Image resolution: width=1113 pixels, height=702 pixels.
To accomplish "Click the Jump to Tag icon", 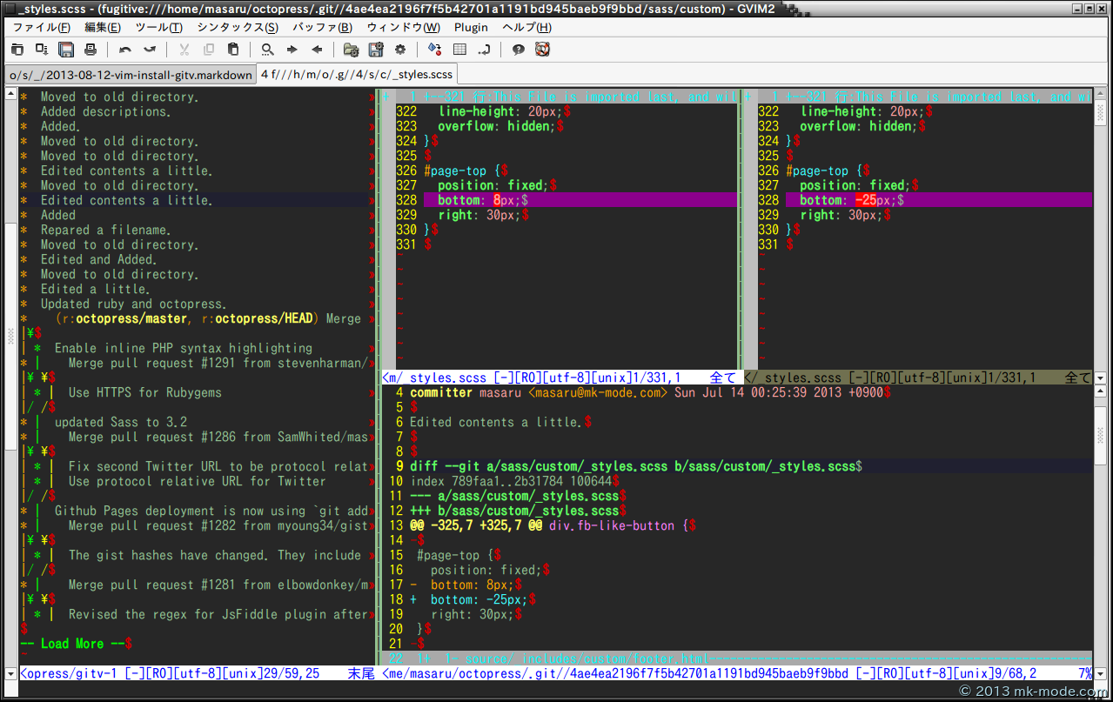I will click(484, 50).
